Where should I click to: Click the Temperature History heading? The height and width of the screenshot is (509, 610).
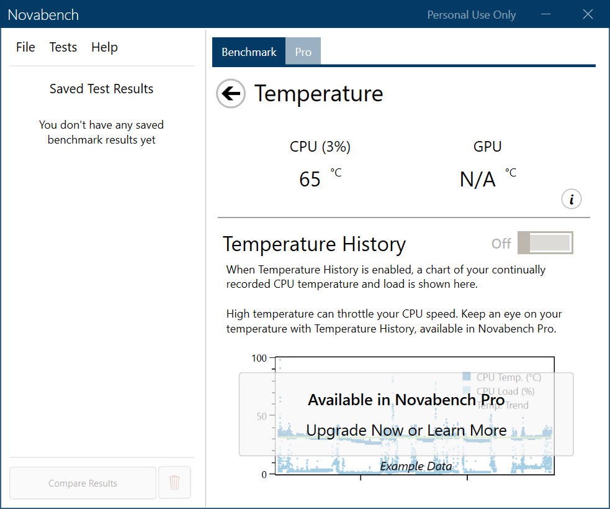(x=315, y=244)
